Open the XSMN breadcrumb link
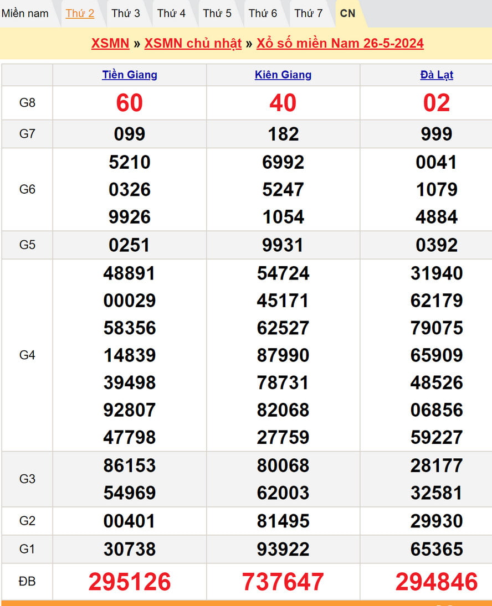This screenshot has height=606, width=492. [110, 44]
